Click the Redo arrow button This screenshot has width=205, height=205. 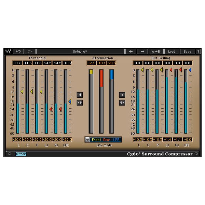[x=30, y=51]
